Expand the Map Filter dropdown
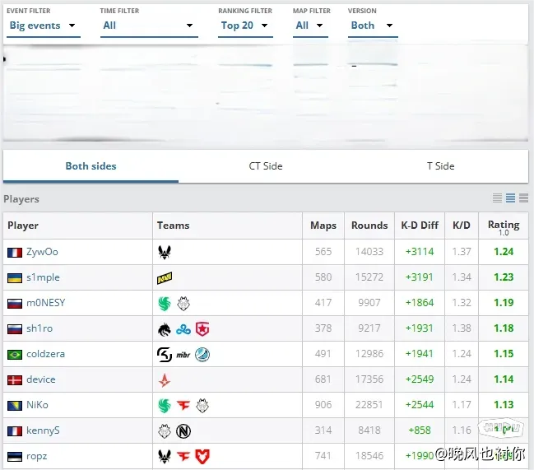The image size is (534, 470). 309,26
